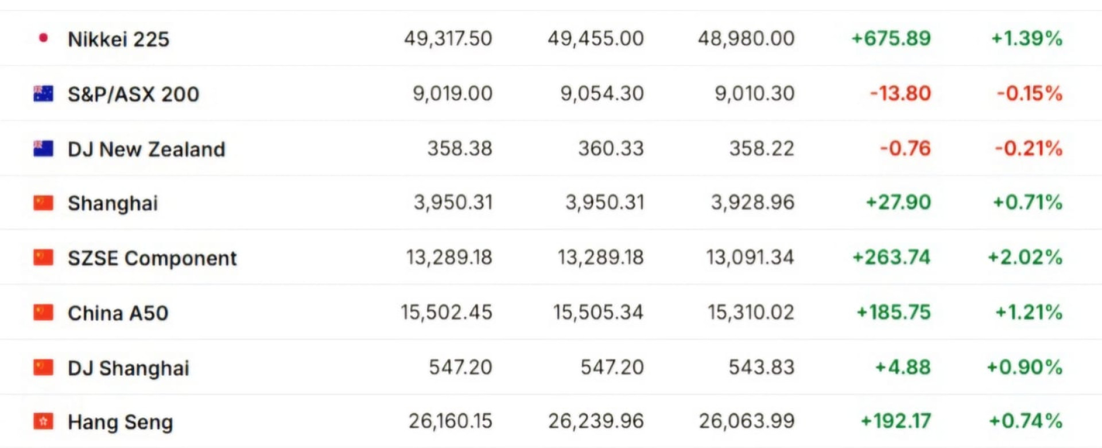Click the flag icon beside DJ Shanghai
Viewport: 1102px width, 448px height.
click(43, 367)
